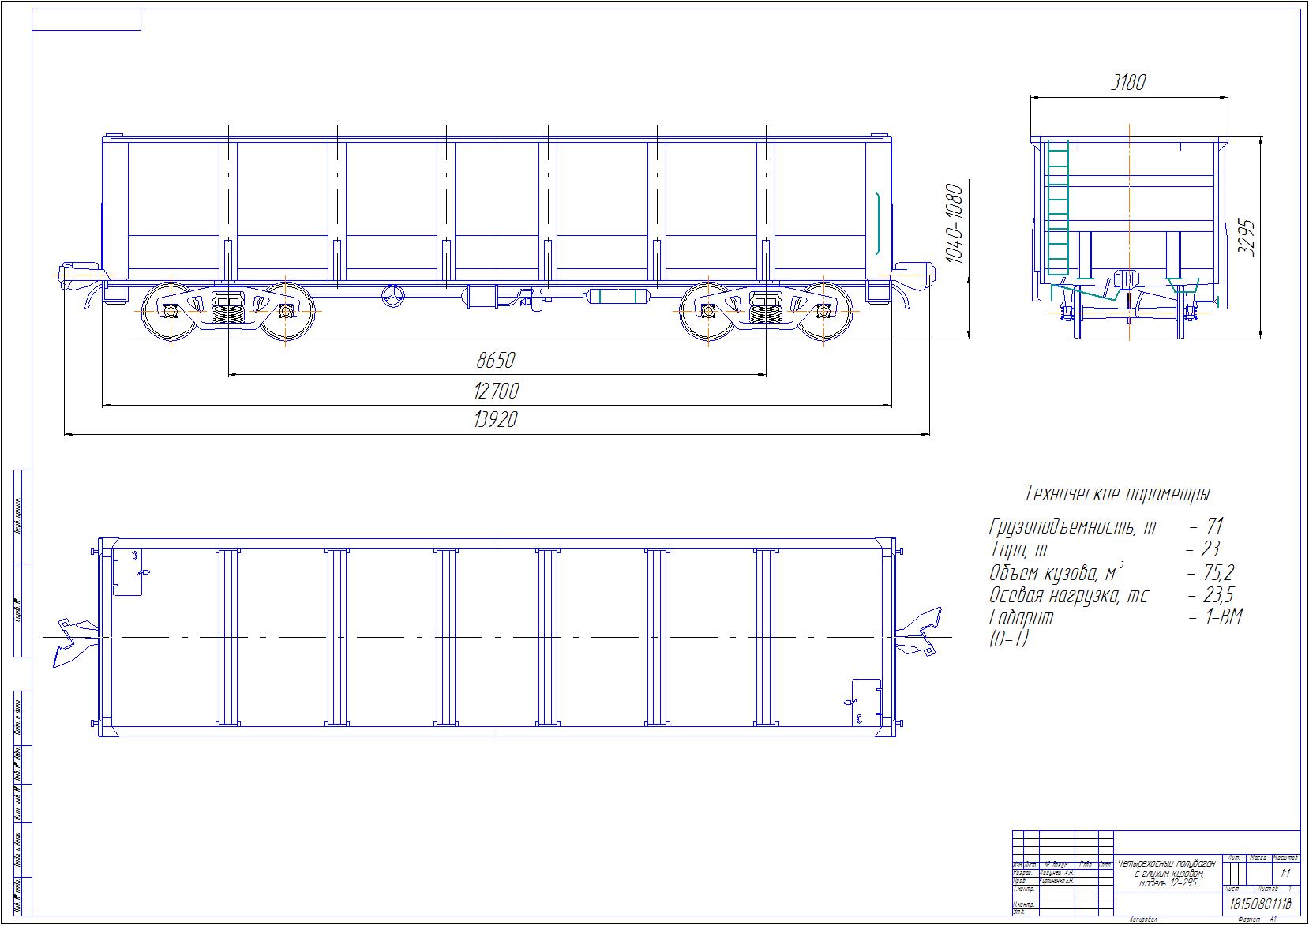Click the 3180 width dimension value

1128,82
